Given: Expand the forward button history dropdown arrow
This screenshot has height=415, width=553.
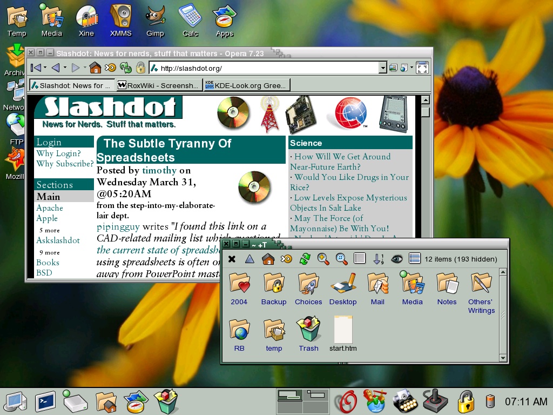Looking at the screenshot, I should 85,68.
